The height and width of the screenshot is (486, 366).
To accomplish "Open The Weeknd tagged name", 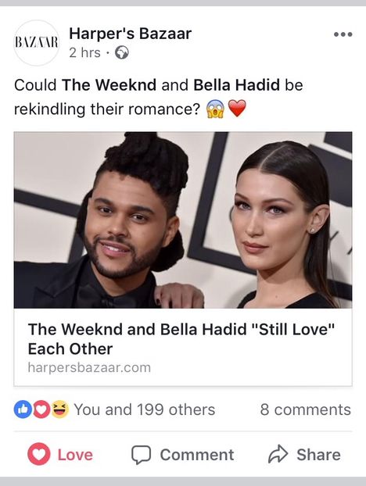I will (x=109, y=84).
